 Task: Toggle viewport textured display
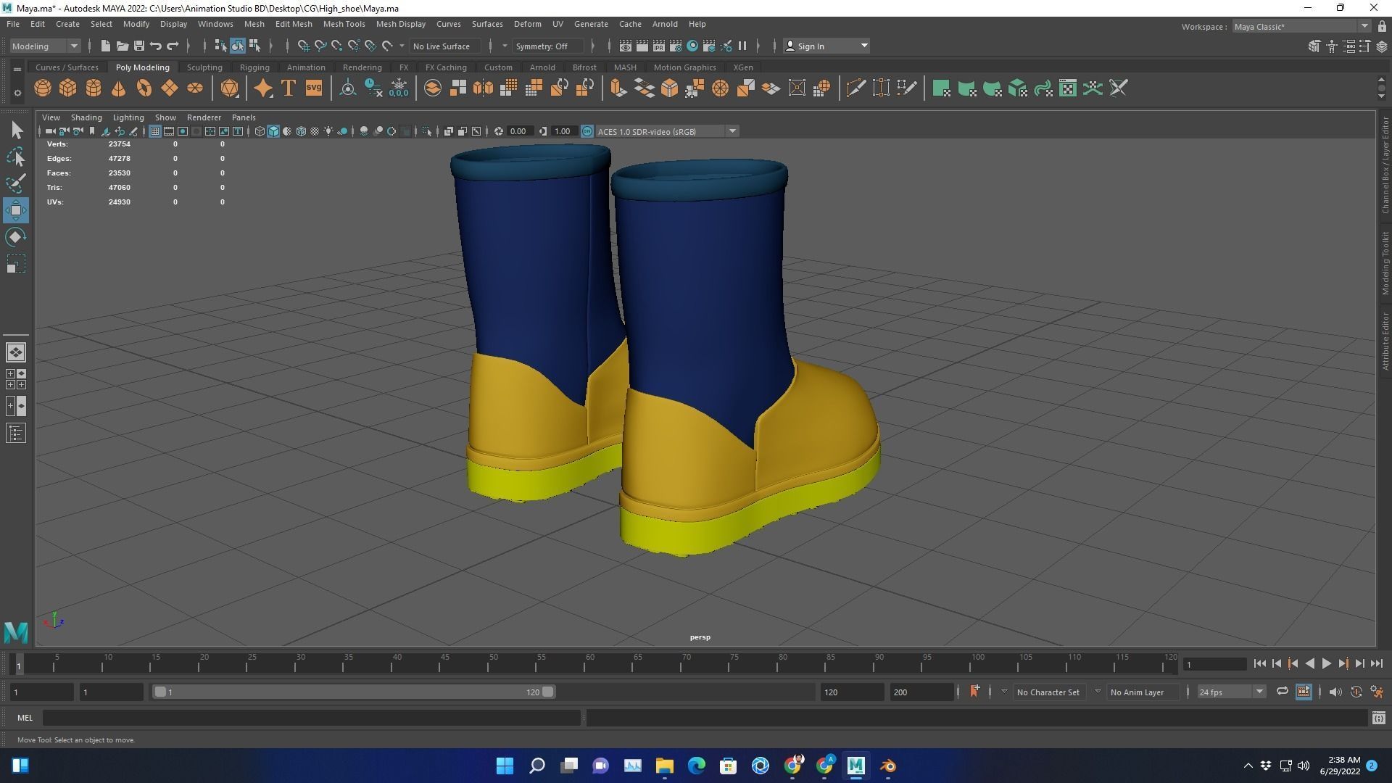315,131
